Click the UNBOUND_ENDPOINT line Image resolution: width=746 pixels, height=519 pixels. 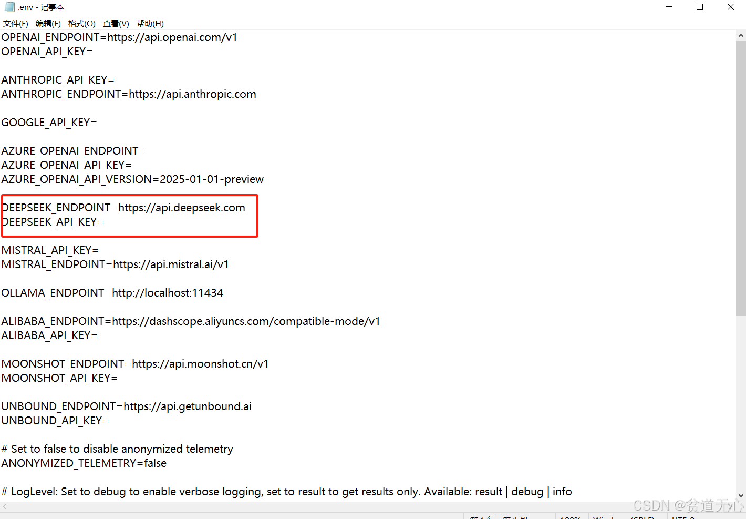127,406
